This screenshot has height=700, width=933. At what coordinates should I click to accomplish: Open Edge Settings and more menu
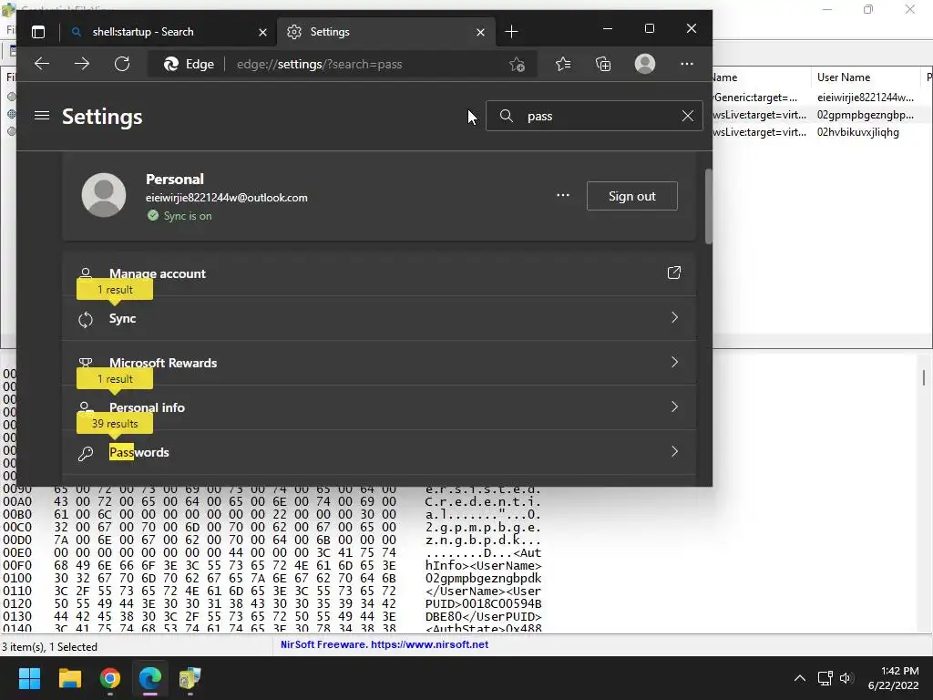687,65
